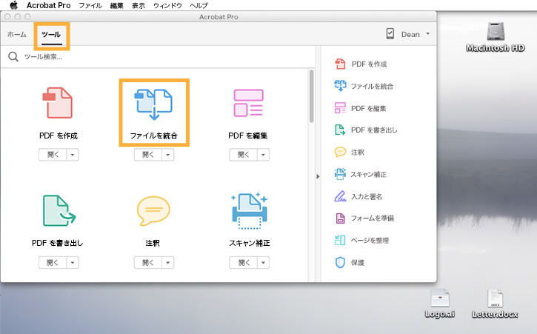Click the magnifier search icon

coord(13,56)
